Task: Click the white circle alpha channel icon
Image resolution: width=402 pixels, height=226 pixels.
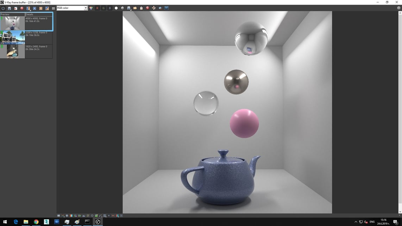Action: 116,8
